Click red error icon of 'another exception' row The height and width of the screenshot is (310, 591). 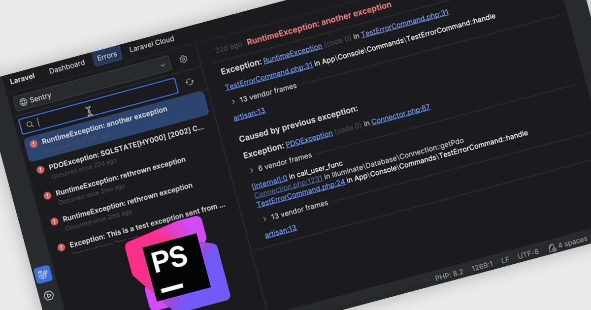pos(33,144)
